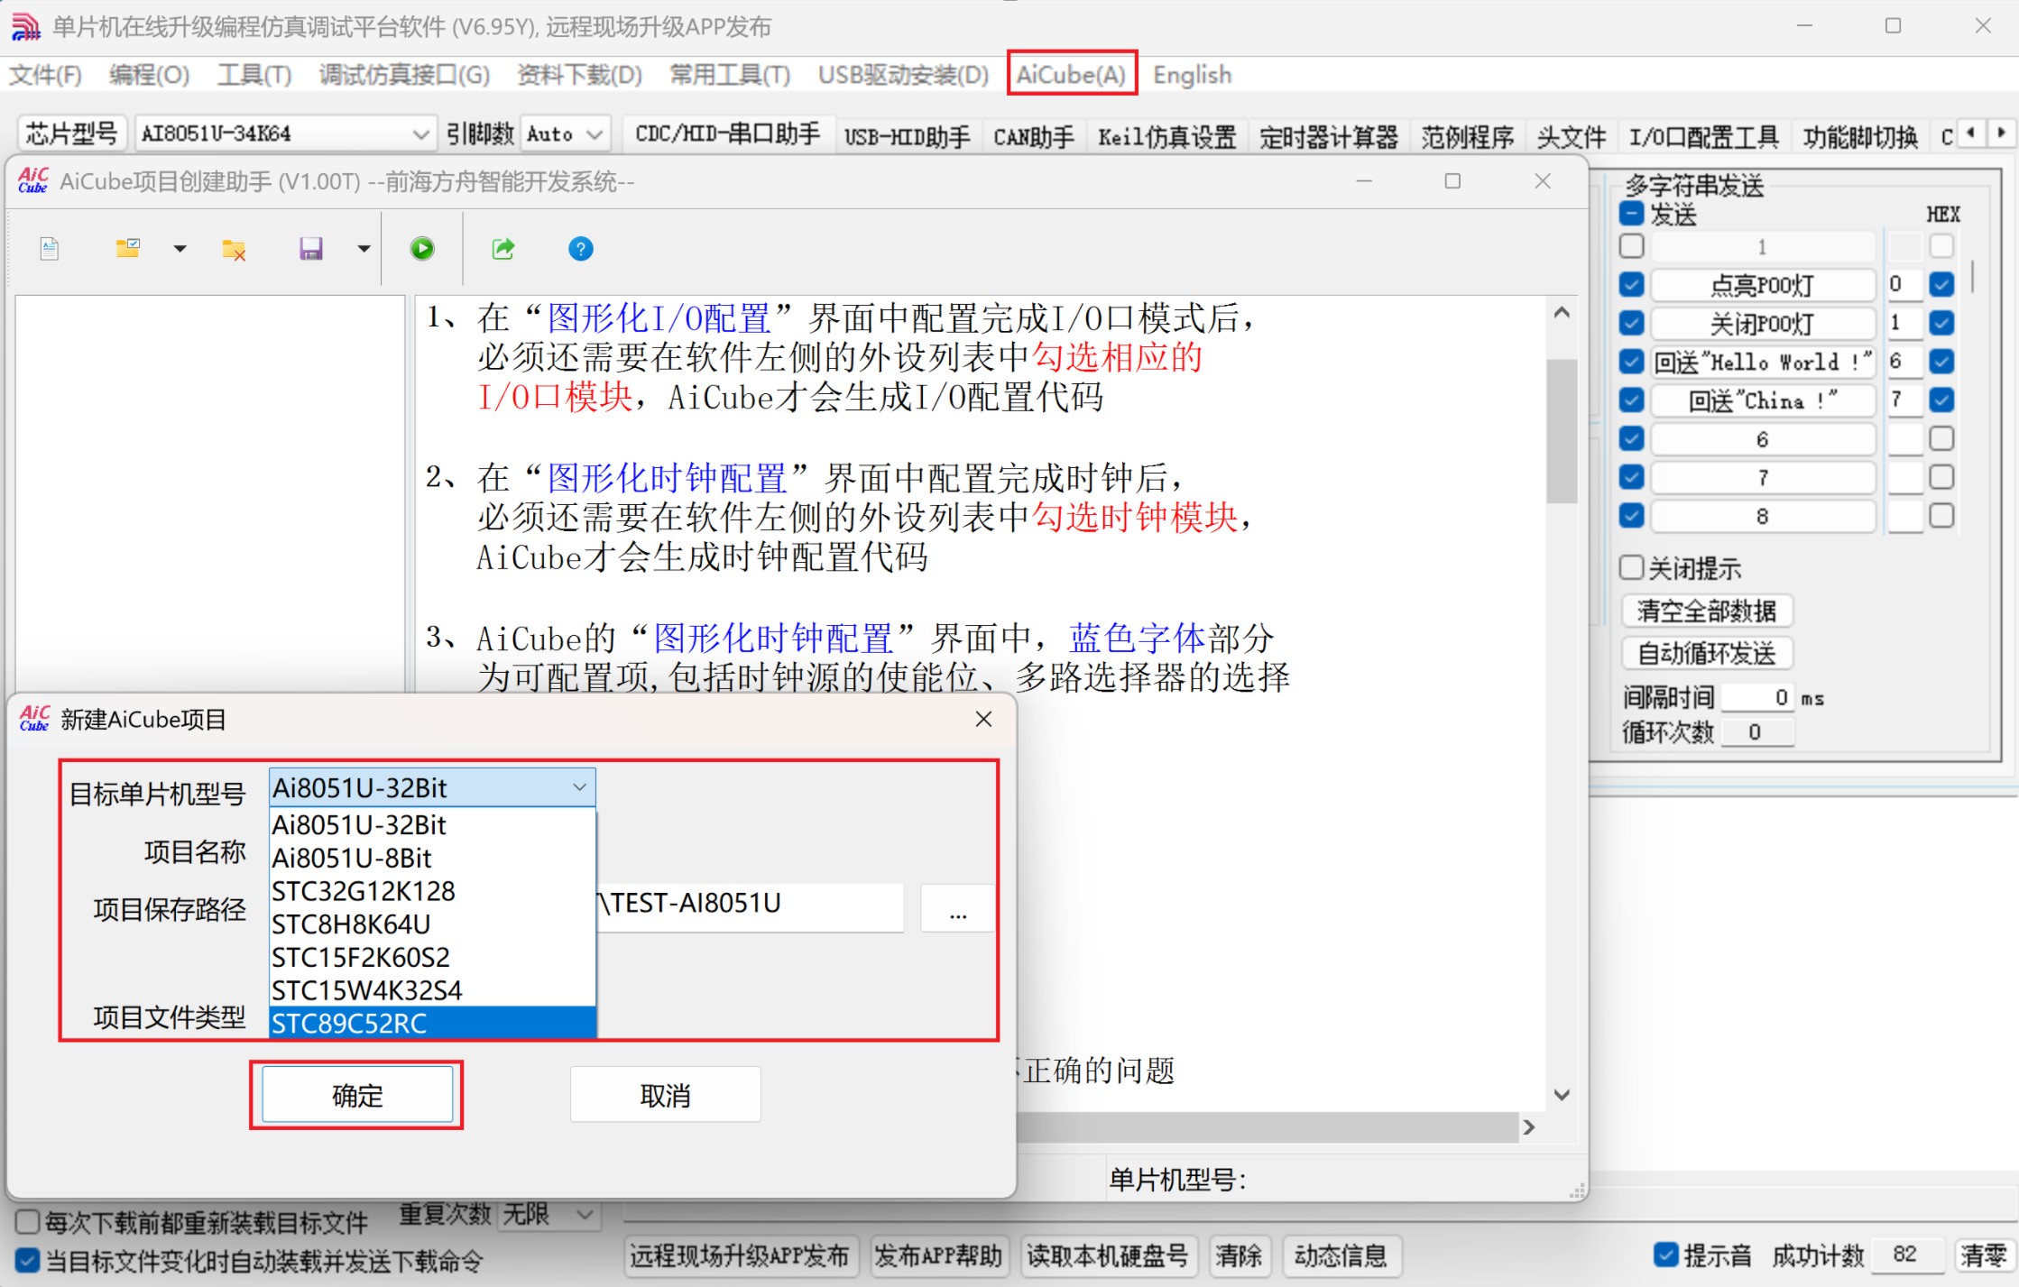Uncheck the 关闭P00灯 send checkbox
Screen dimensions: 2019x1287
1632,323
